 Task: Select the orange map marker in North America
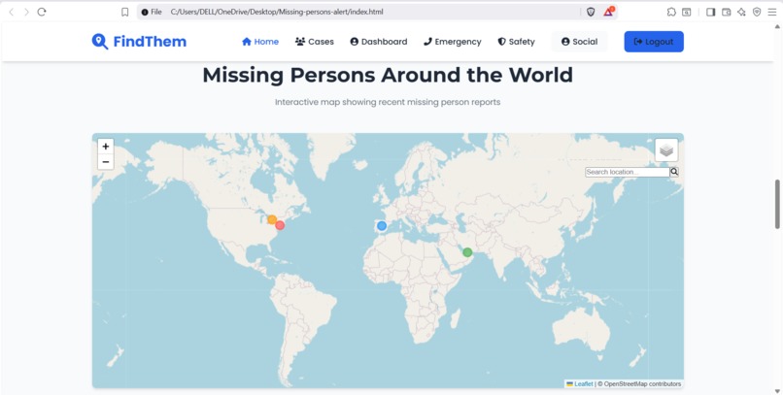coord(272,219)
